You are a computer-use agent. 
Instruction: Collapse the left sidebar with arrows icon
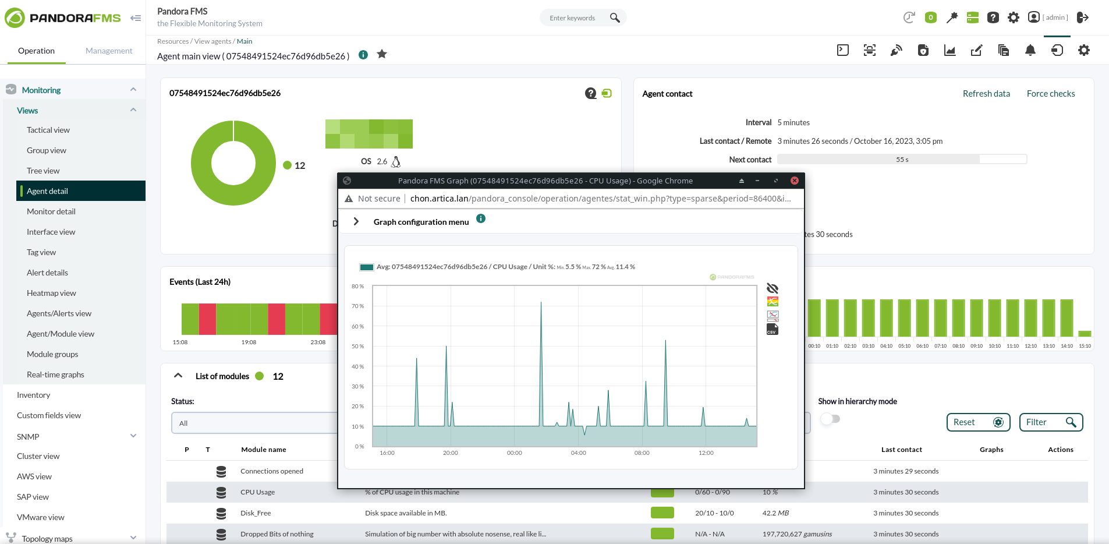coord(136,18)
